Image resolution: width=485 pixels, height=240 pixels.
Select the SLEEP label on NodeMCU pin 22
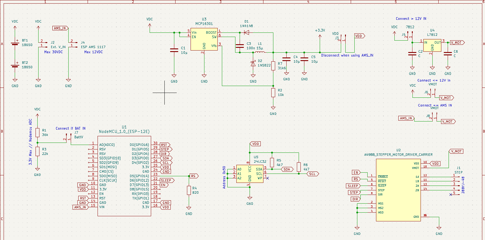167,180
